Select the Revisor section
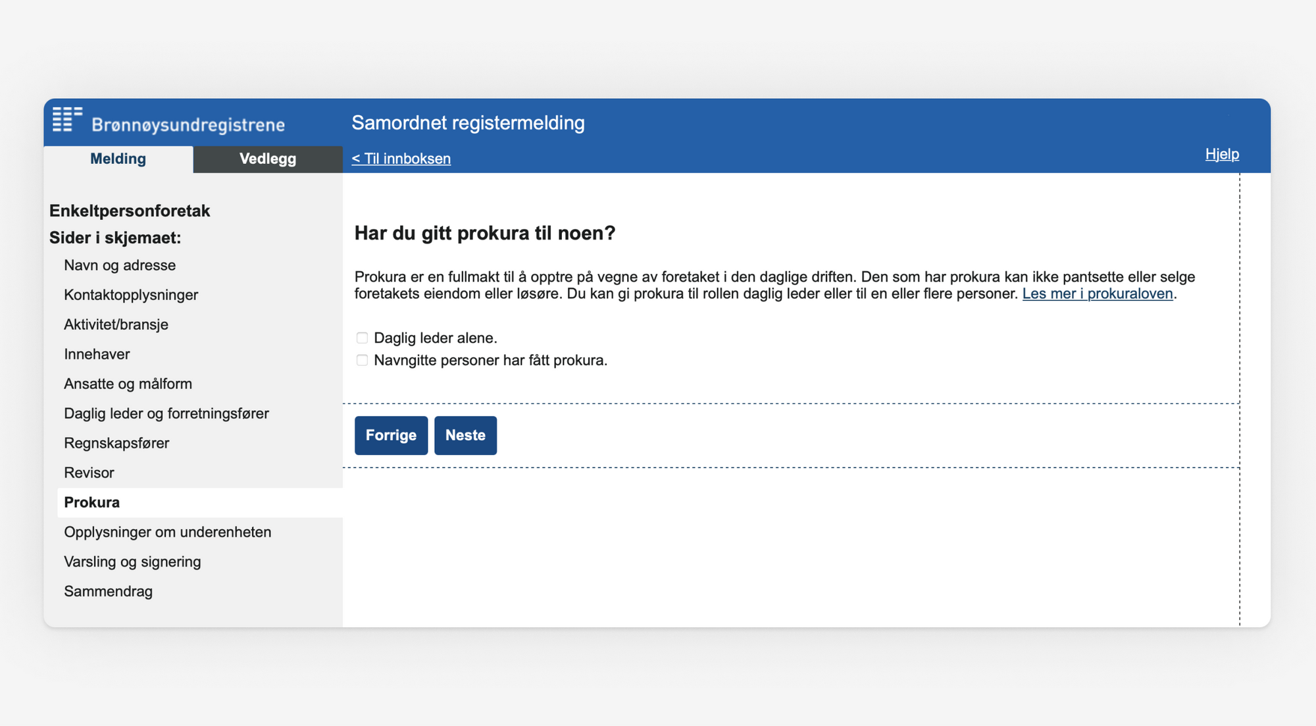This screenshot has height=726, width=1316. [89, 473]
